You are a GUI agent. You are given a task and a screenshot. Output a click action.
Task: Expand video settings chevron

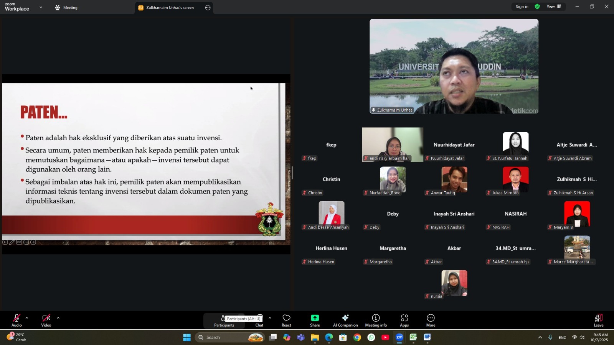click(58, 318)
